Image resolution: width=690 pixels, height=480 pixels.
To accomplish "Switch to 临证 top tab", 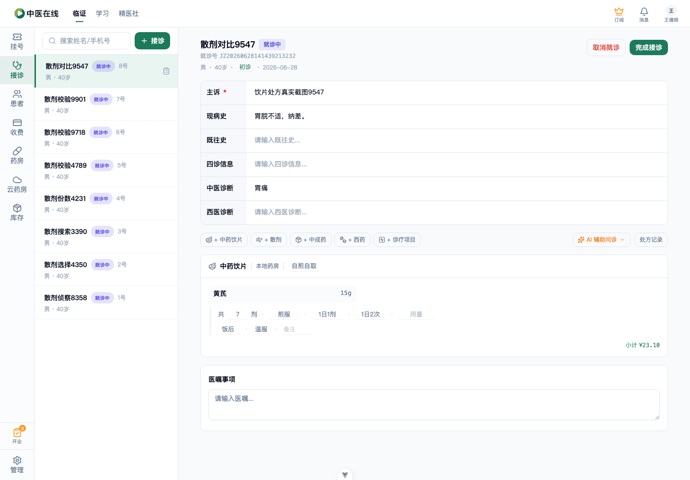I will (x=80, y=13).
